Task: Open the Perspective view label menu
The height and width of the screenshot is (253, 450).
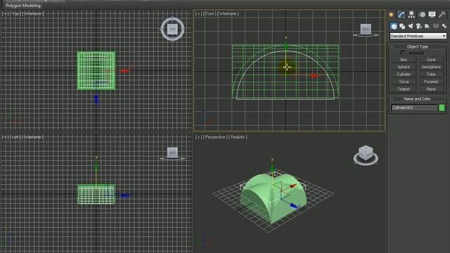Action: 215,137
